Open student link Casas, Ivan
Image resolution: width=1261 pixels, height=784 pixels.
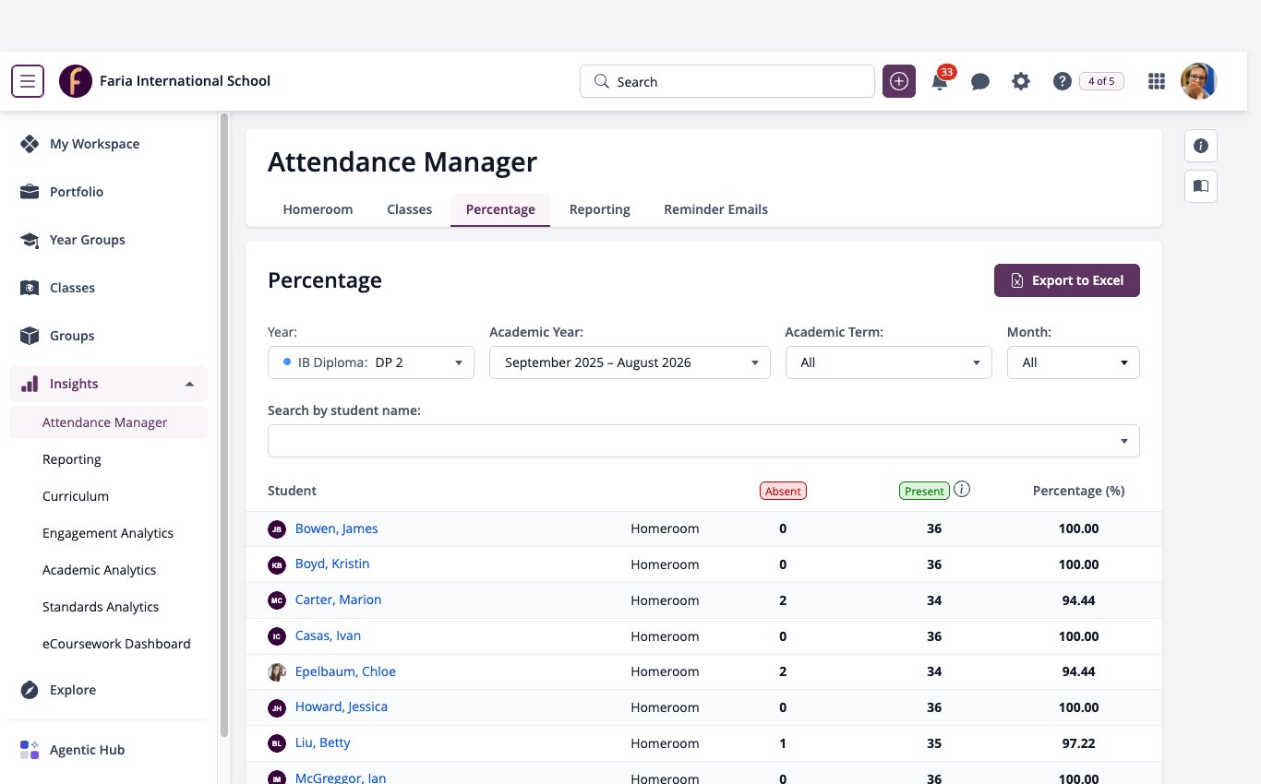328,636
